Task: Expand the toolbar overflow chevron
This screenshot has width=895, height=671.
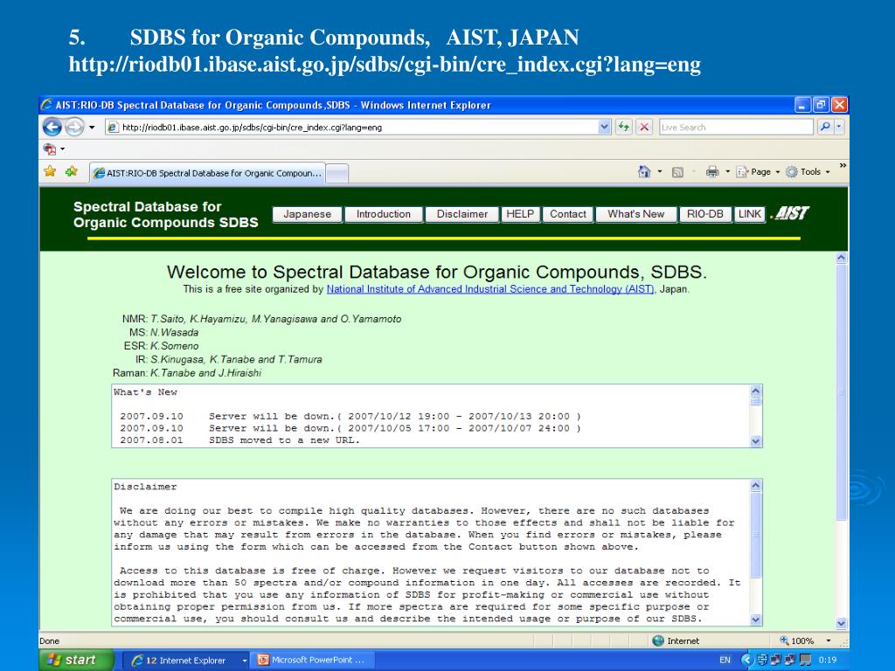Action: (x=843, y=165)
